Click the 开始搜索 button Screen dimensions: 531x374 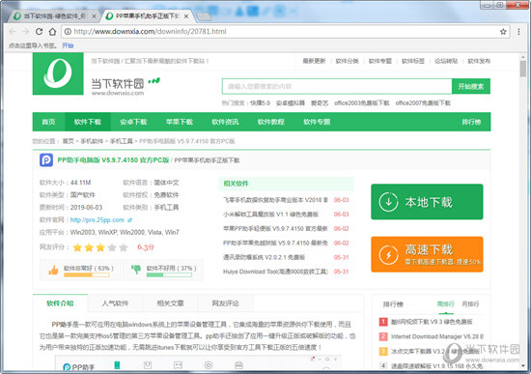click(x=471, y=86)
